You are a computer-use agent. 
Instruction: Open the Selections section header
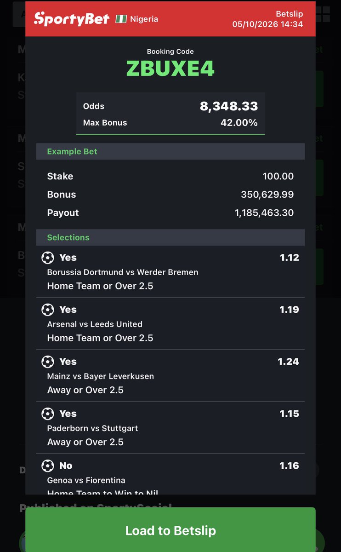pyautogui.click(x=170, y=237)
